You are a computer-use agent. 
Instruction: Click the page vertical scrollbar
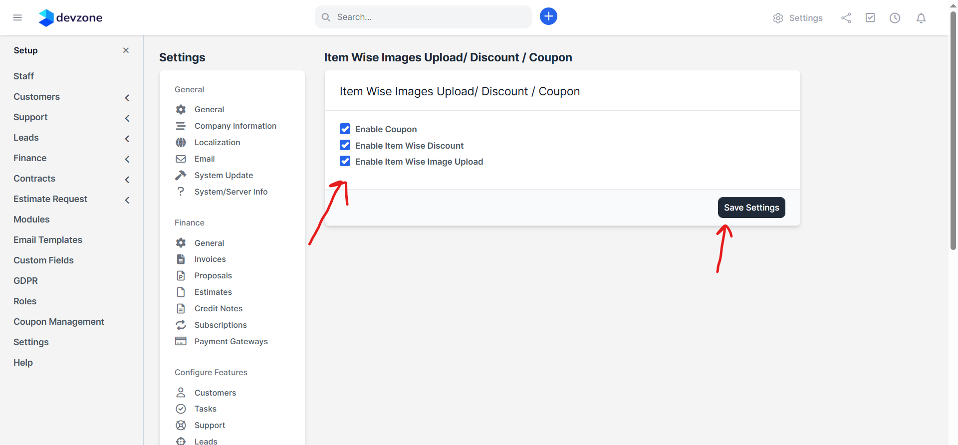coord(953,130)
